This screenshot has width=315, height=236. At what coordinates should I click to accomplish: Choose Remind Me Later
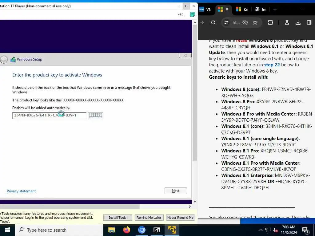coord(149,218)
